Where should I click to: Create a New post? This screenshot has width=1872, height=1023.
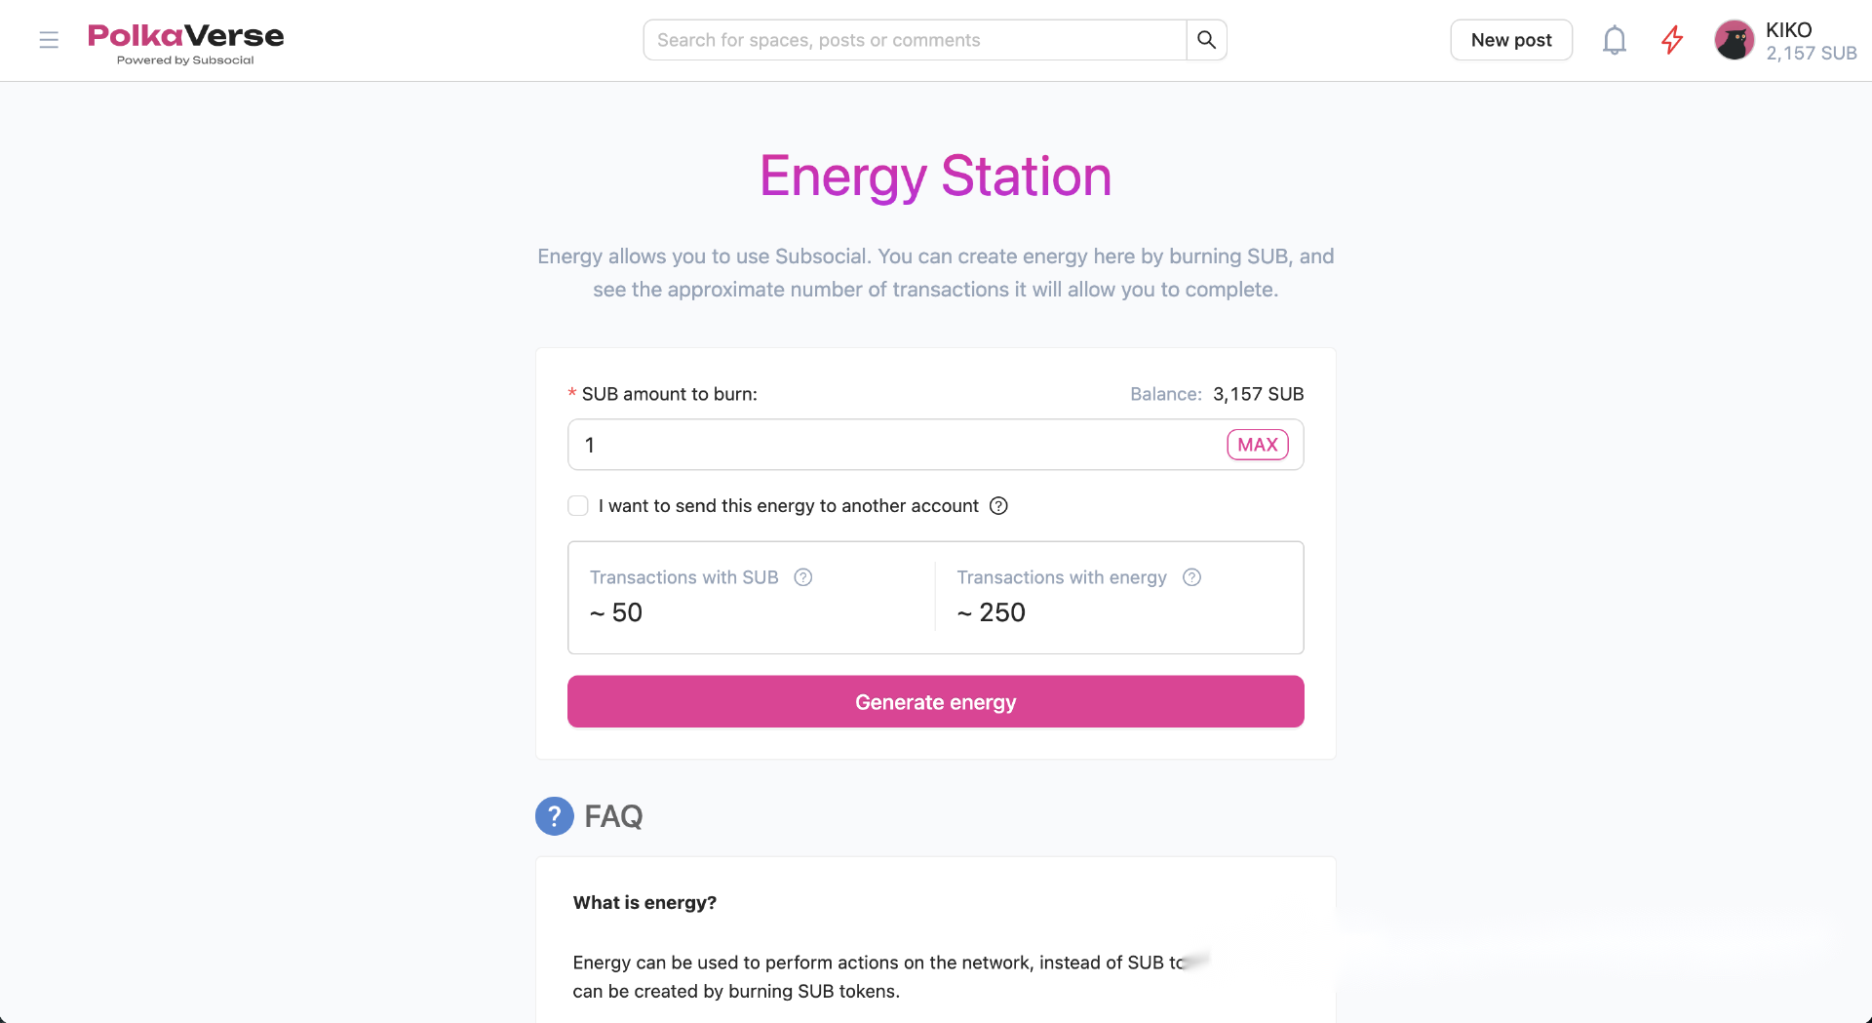[1511, 40]
